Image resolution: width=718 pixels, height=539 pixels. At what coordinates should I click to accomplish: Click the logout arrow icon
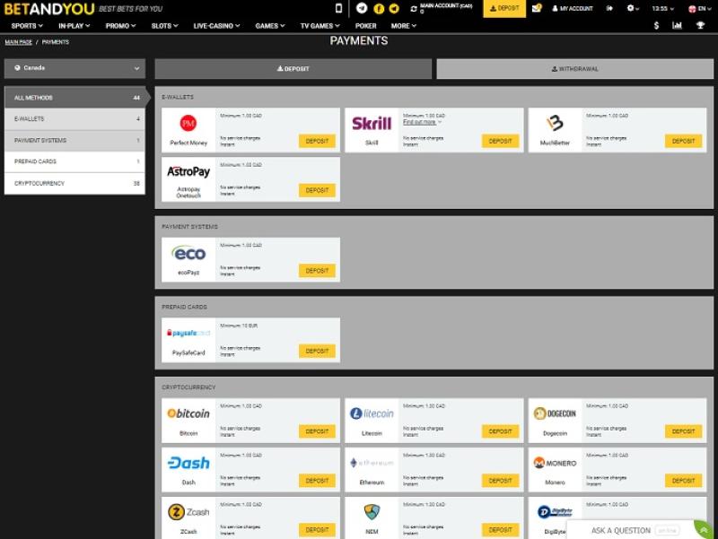609,8
